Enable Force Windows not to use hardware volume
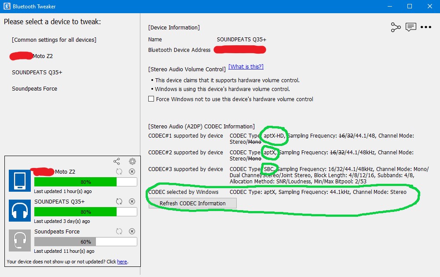This screenshot has width=440, height=277. [x=151, y=99]
